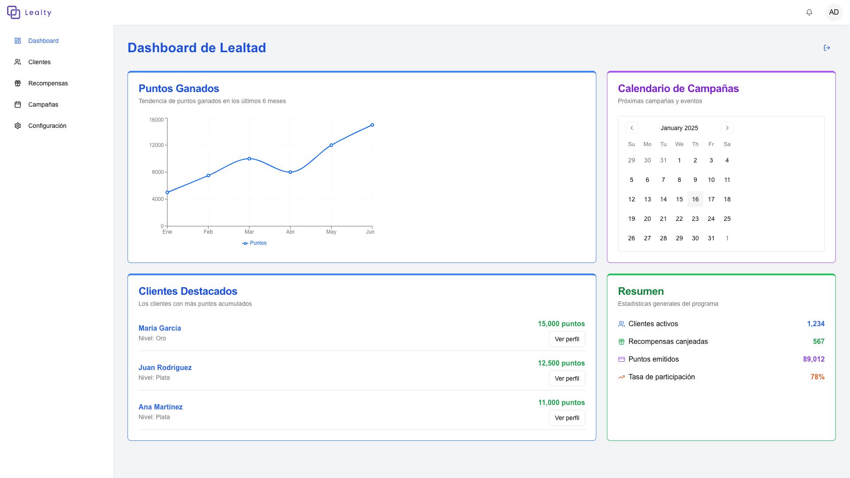
Task: Open the Clientes menu item
Action: (x=39, y=62)
